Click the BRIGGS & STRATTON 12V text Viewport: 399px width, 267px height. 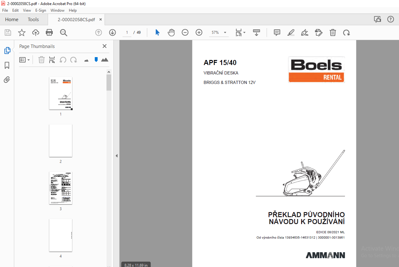pyautogui.click(x=230, y=83)
